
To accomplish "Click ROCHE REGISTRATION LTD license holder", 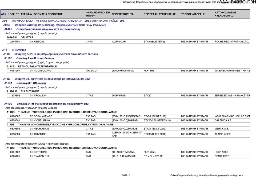I will point(232,42).
